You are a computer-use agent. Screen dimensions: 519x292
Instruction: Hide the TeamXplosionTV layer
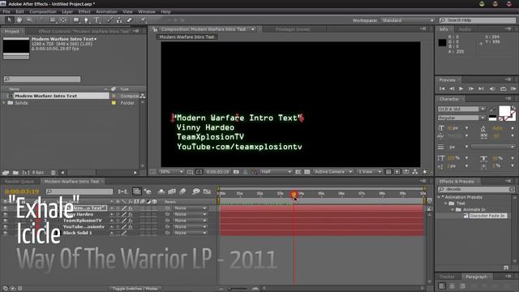5,220
